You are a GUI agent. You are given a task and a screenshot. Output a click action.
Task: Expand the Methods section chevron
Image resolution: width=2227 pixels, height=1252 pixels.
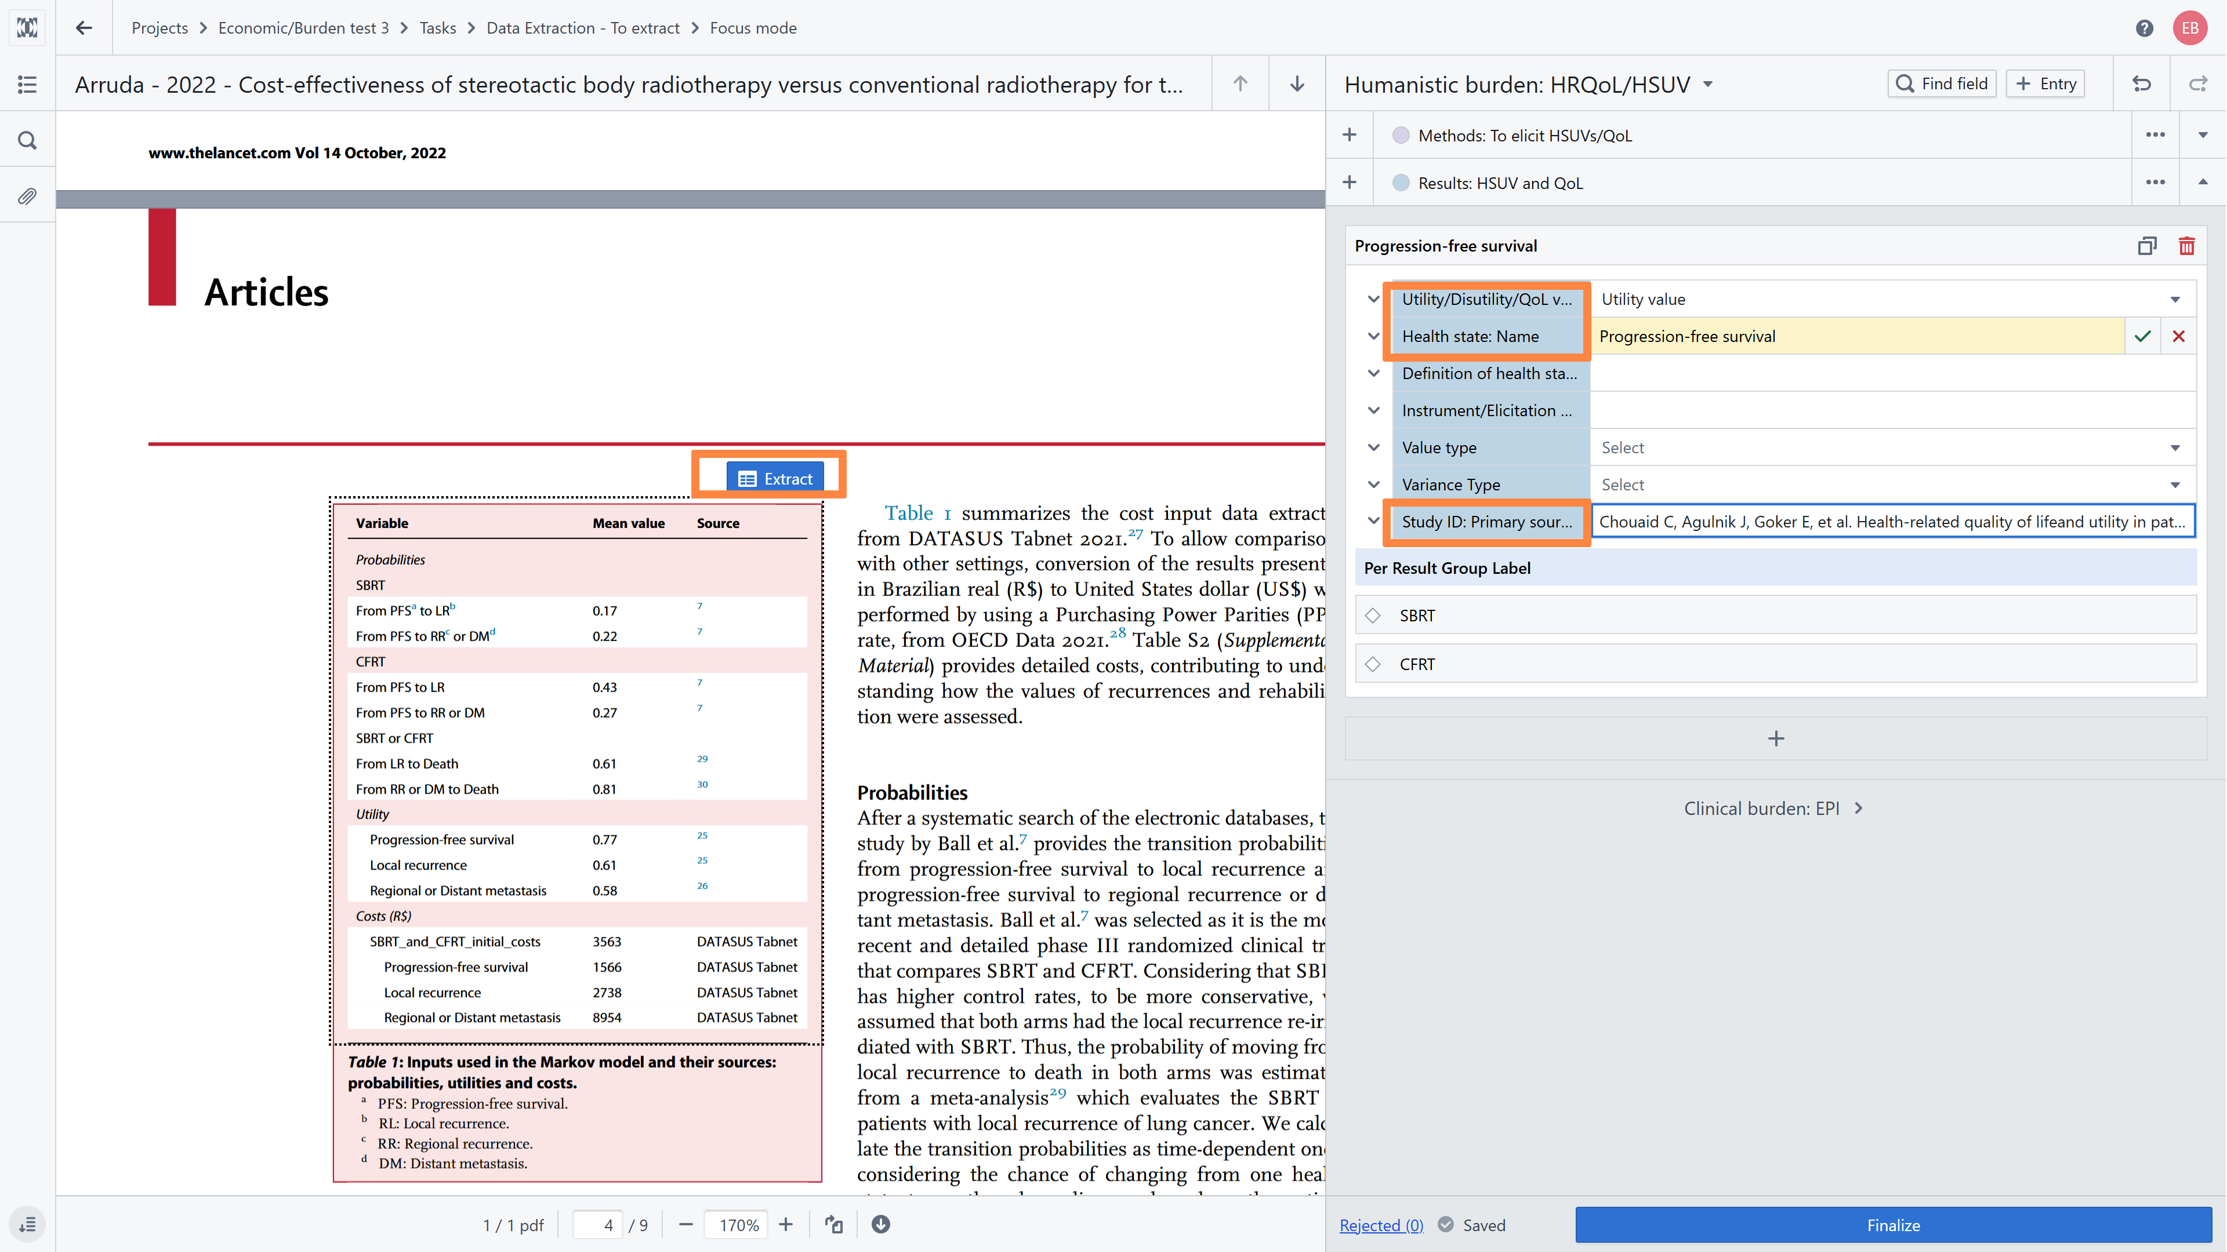[x=2203, y=135]
